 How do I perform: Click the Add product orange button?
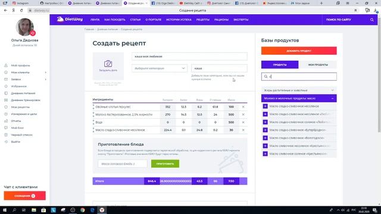299,51
